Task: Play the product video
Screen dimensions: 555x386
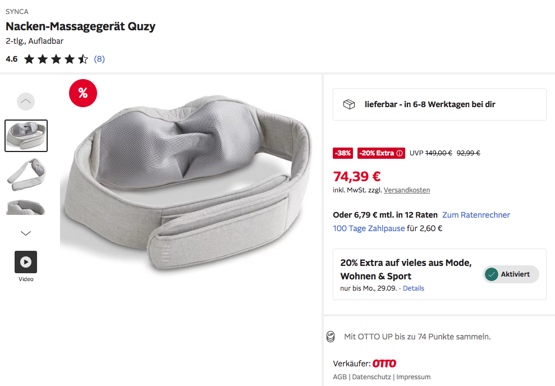Action: point(26,261)
